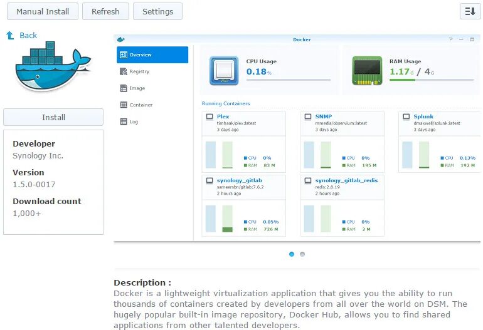The width and height of the screenshot is (483, 330).
Task: Click the Registry magnifier icon
Action: [124, 71]
